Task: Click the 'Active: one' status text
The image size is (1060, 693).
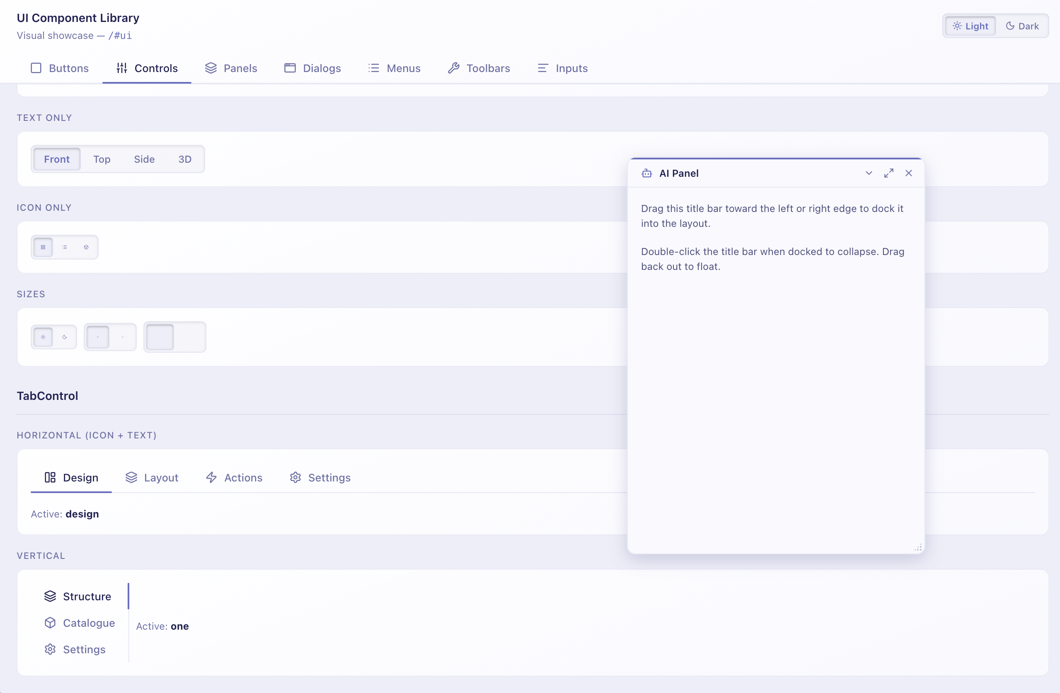Action: pos(162,626)
